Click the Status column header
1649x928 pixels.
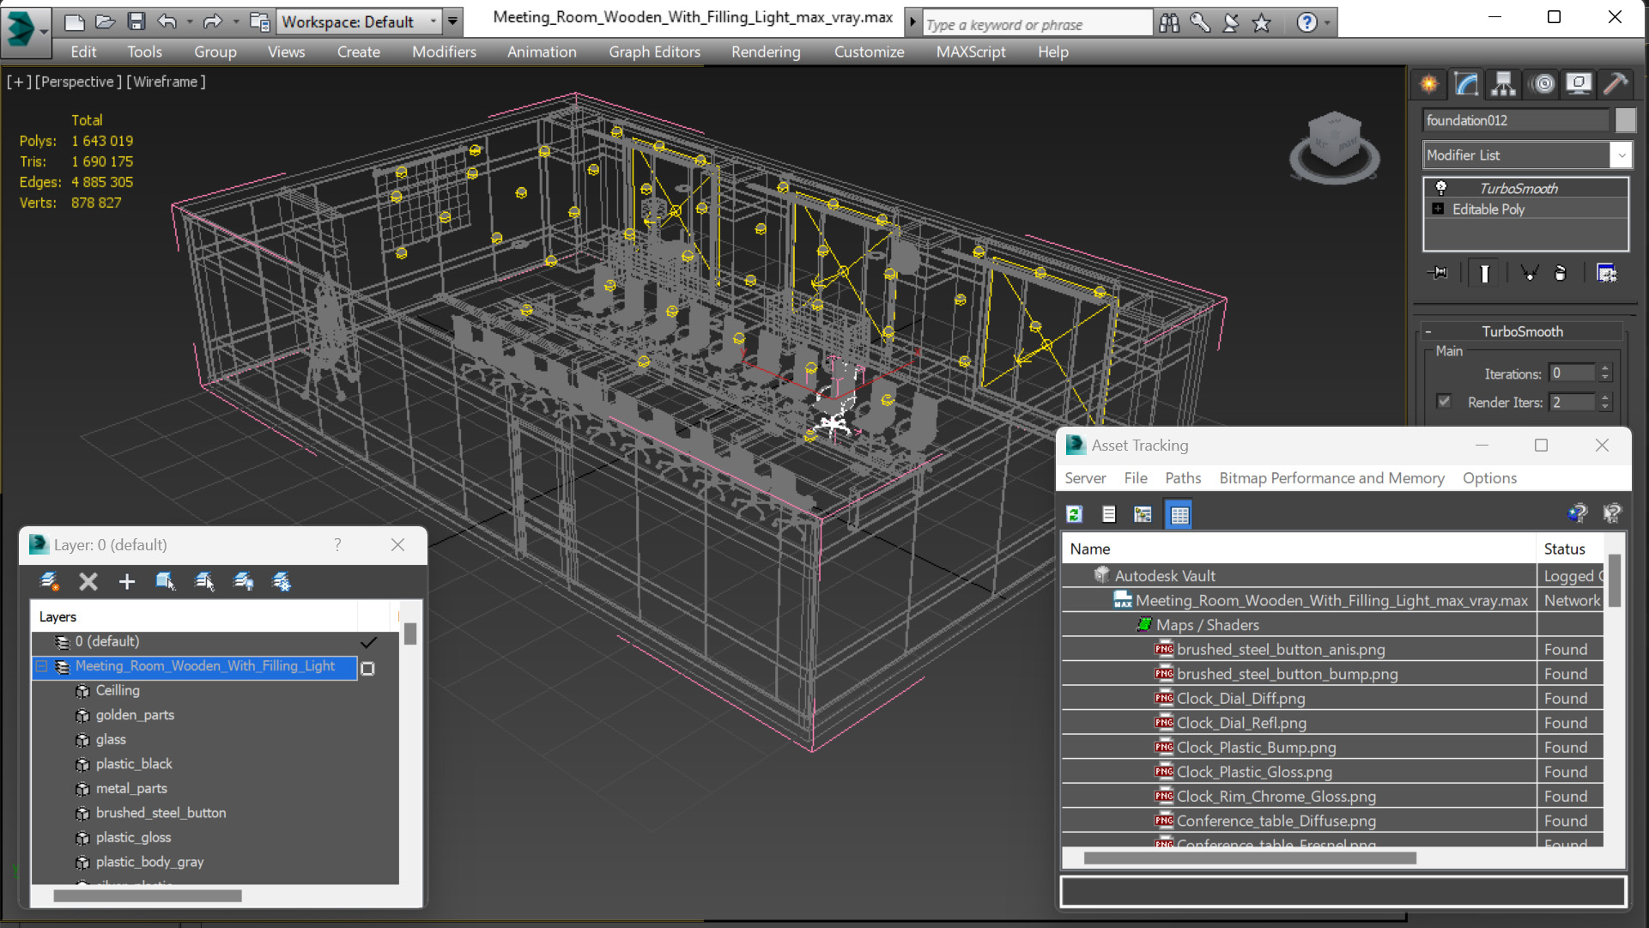coord(1570,549)
